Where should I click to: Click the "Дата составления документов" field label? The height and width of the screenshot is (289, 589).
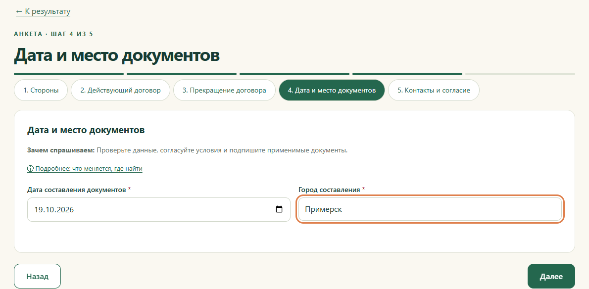[x=79, y=190]
